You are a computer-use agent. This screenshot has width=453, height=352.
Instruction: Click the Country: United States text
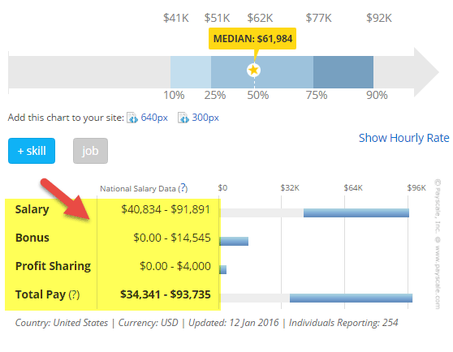[62, 323]
